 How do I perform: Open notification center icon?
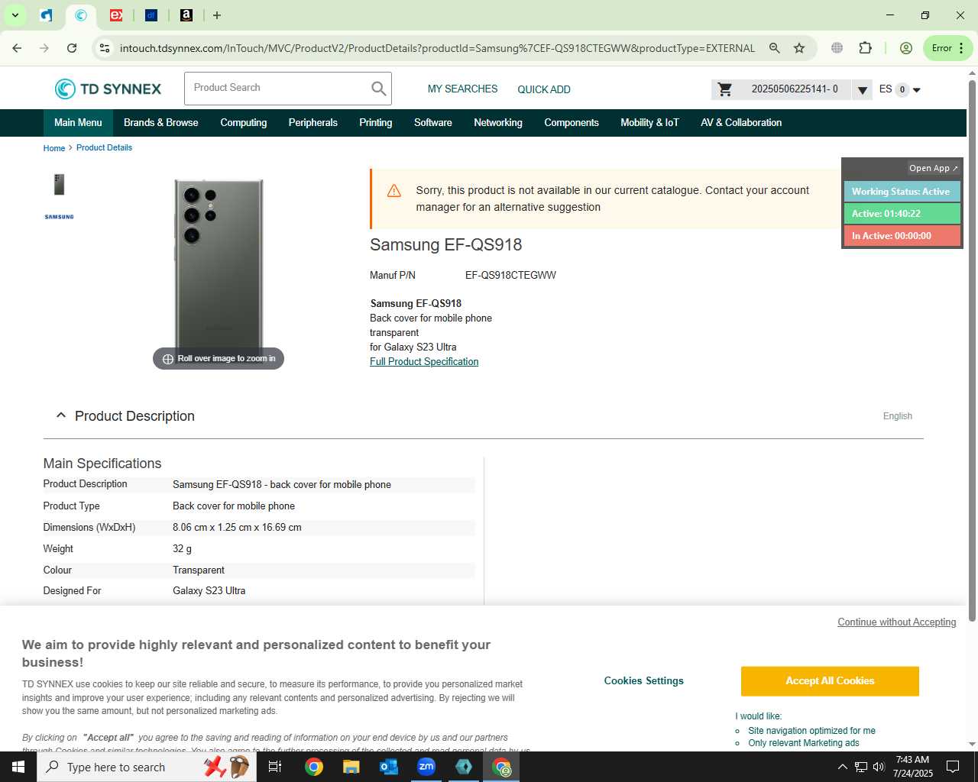[953, 767]
